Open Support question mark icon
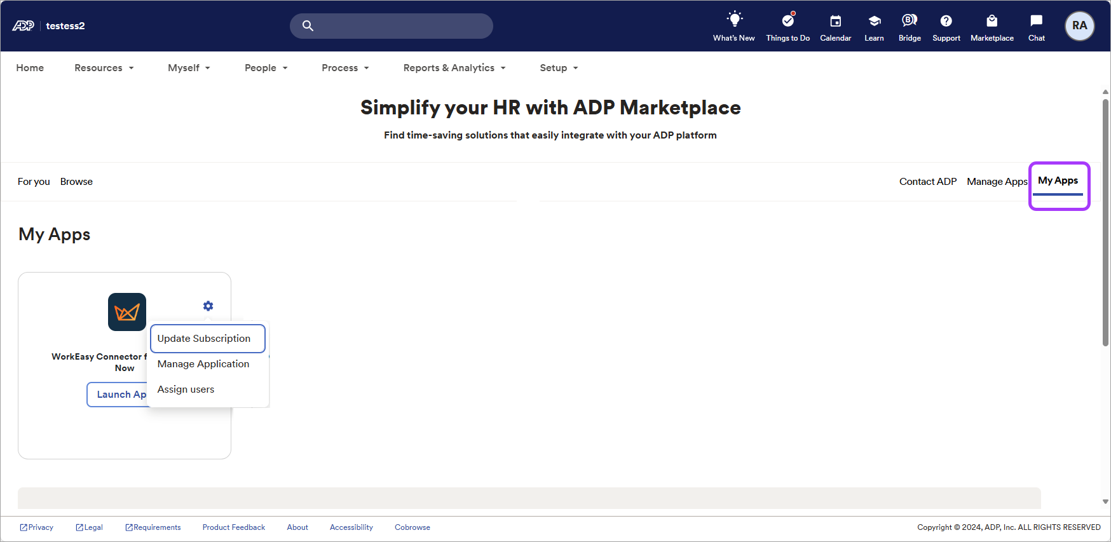Screen dimensions: 1111x542 (946, 21)
